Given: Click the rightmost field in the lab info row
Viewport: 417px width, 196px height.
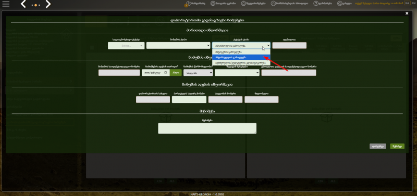Looking at the screenshot, I should pyautogui.click(x=262, y=99).
